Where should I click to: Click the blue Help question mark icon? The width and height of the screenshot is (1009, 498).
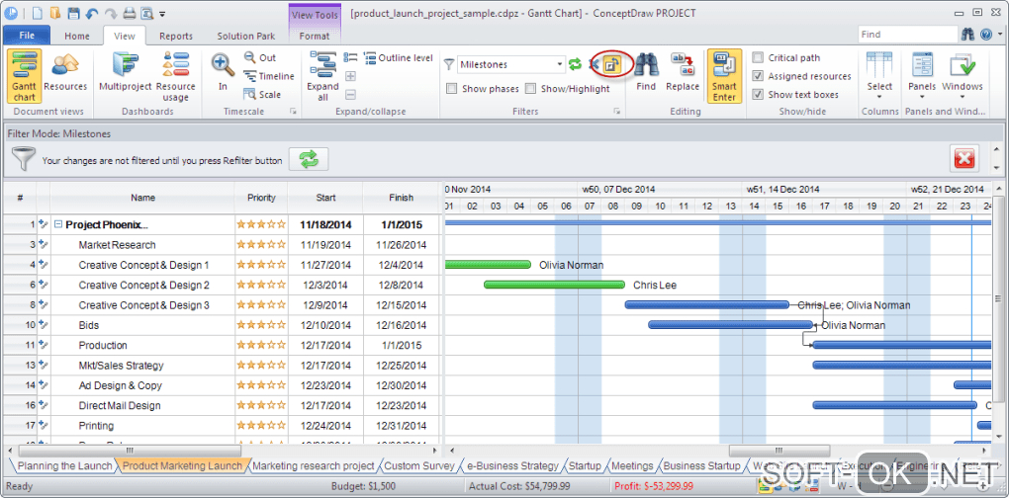(x=986, y=35)
